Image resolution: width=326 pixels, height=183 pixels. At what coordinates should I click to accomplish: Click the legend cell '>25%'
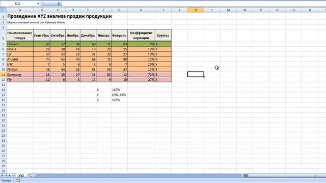click(119, 100)
